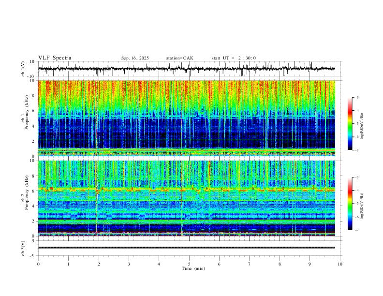Click the "-7" label on lower colorbar
Image resolution: width=383 pixels, height=296 pixels.
pyautogui.click(x=357, y=230)
